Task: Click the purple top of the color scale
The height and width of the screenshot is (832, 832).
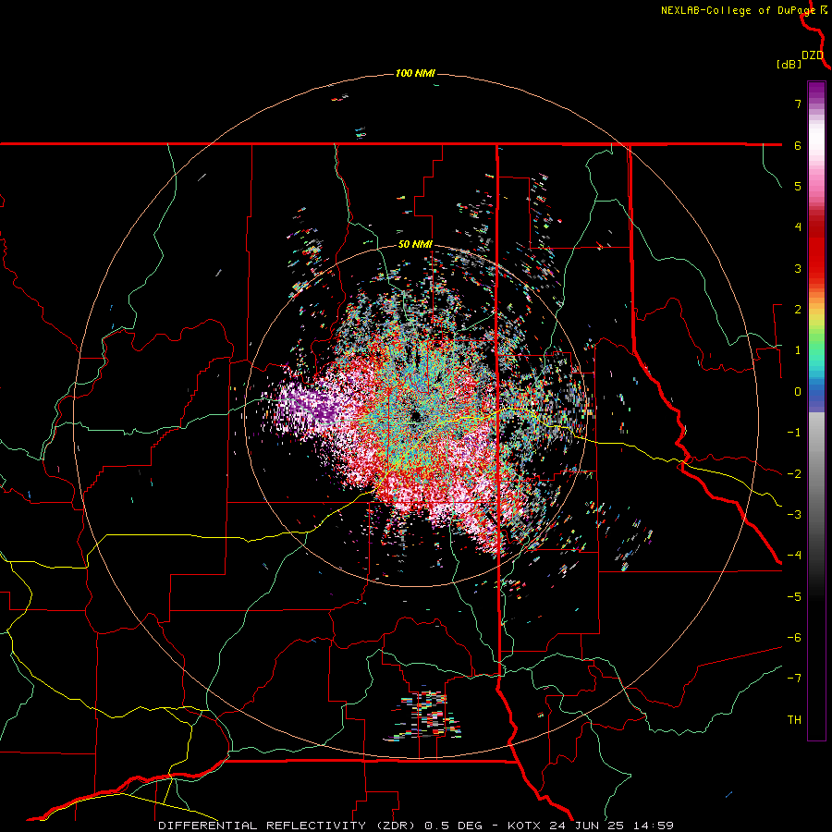Action: pos(816,91)
